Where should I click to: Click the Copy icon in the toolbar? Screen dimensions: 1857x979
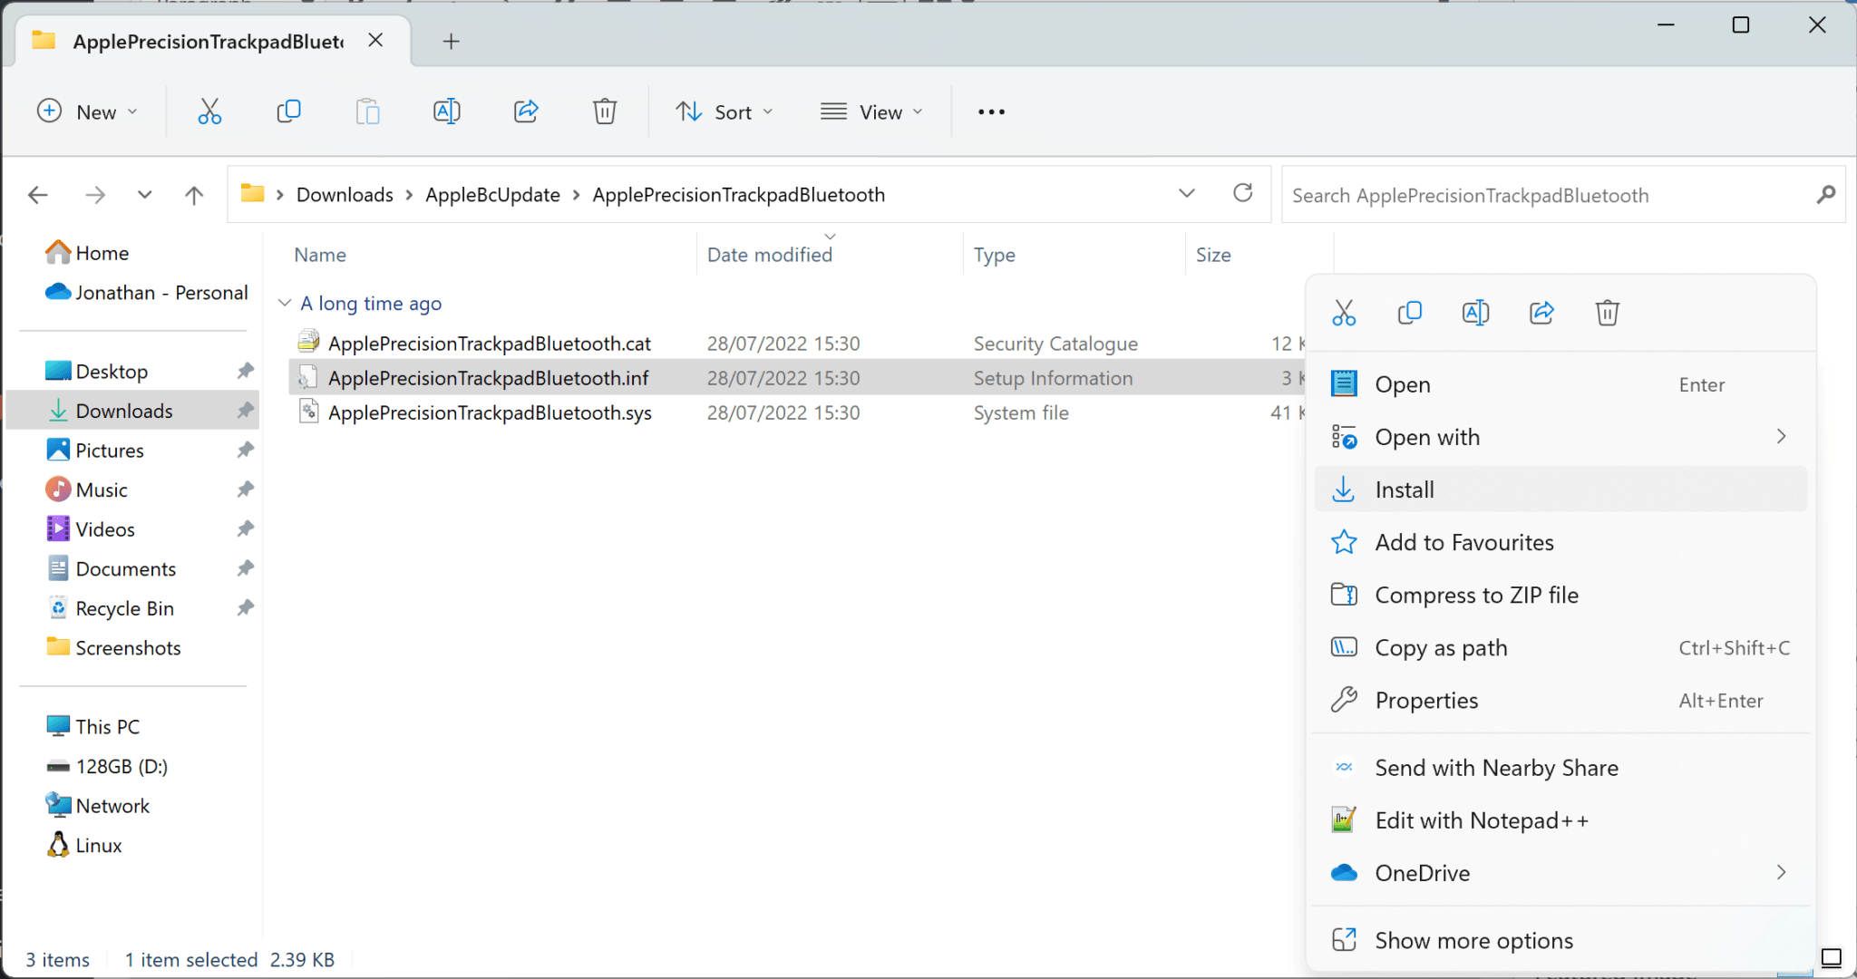click(x=288, y=111)
